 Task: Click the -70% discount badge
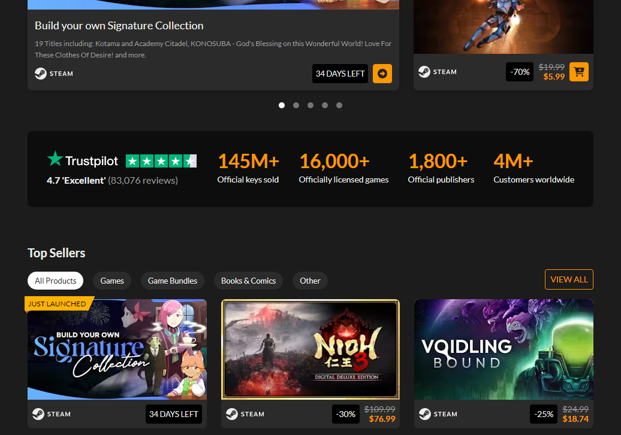point(520,72)
